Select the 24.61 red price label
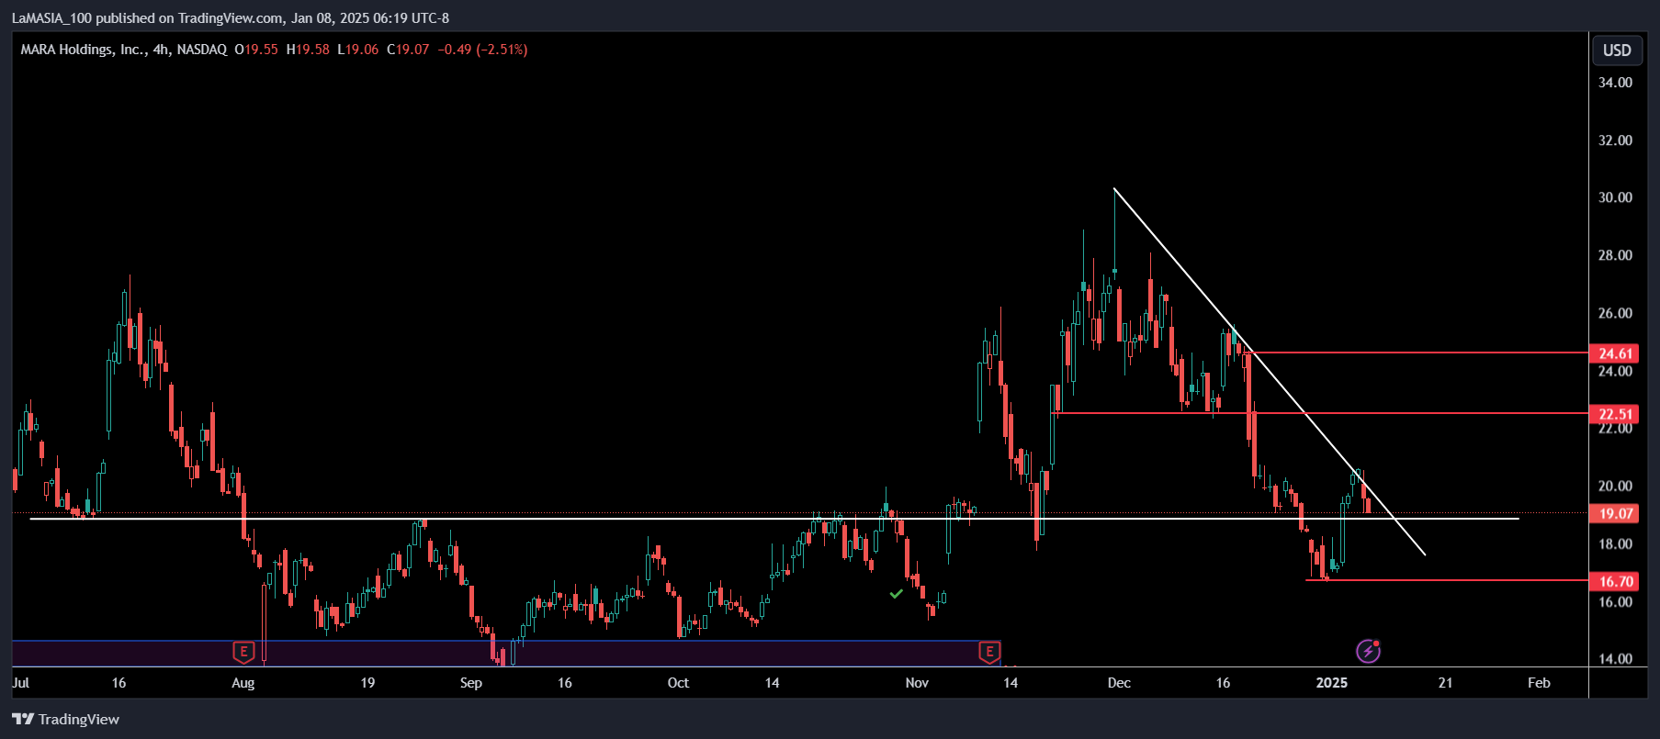Viewport: 1660px width, 739px height. 1615,353
